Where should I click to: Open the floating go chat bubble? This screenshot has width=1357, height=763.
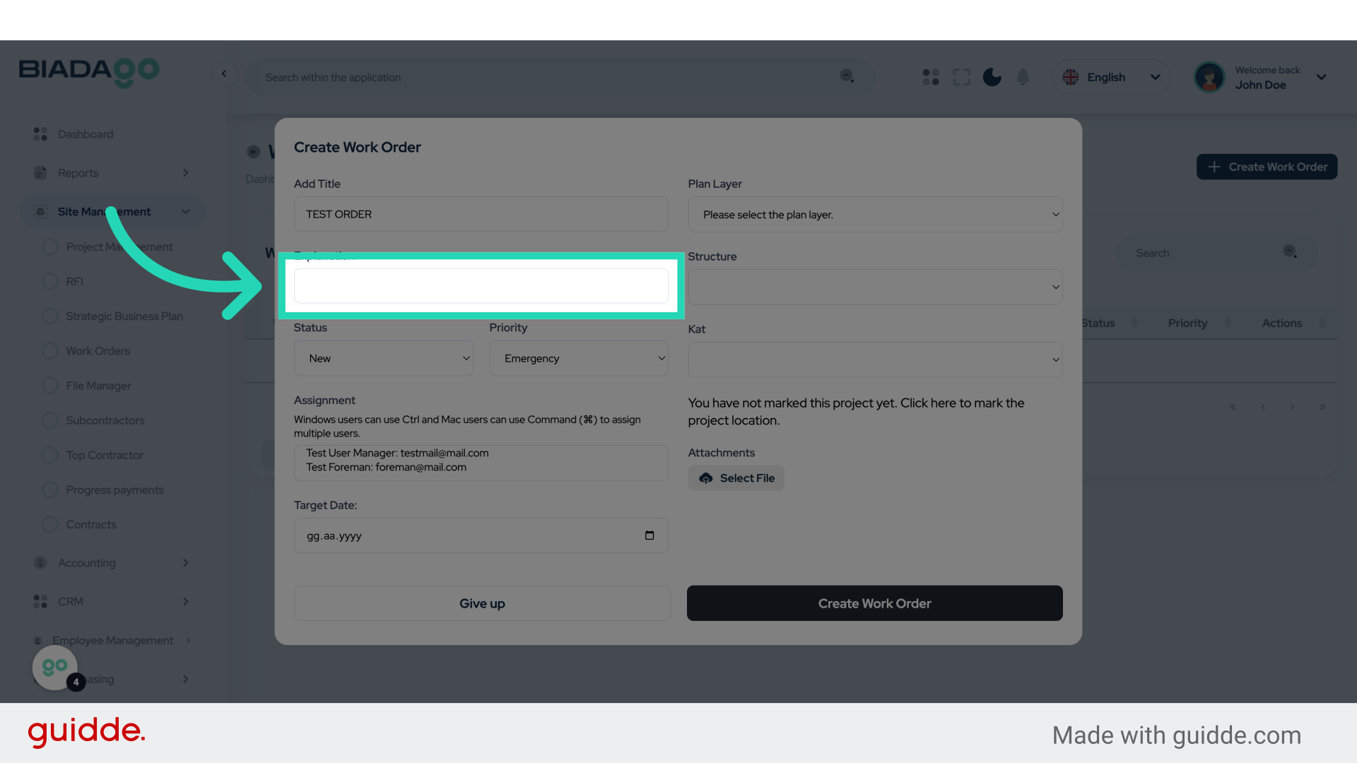click(55, 667)
